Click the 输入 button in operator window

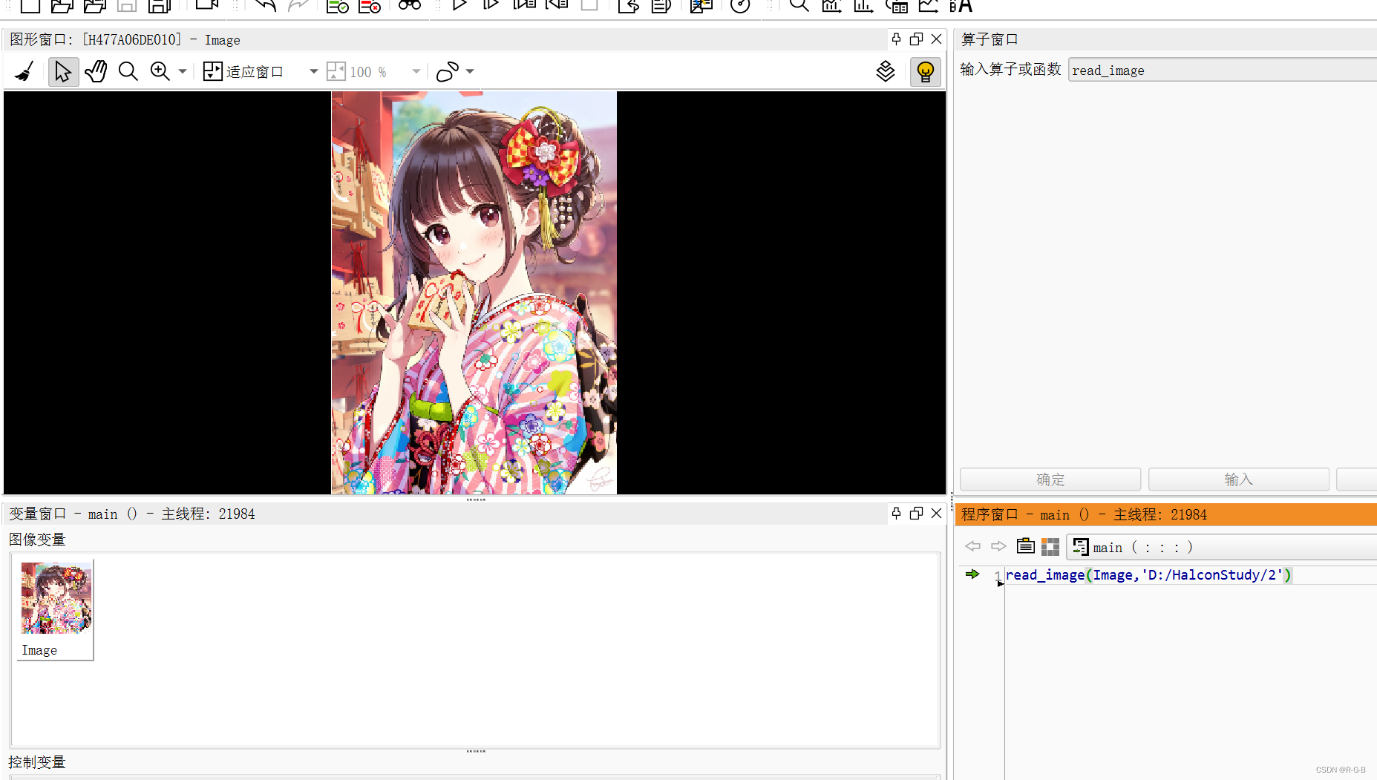(x=1238, y=479)
